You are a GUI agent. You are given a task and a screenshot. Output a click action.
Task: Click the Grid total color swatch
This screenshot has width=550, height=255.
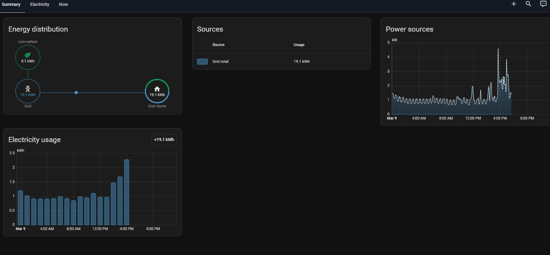[x=202, y=61]
